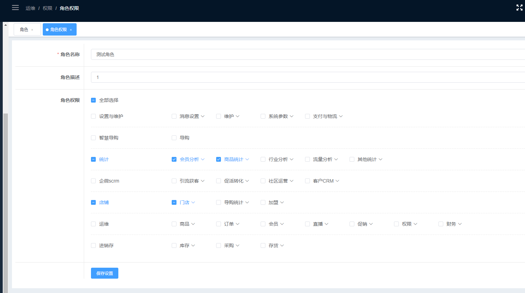
Task: Expand the 系统参数 chevron
Action: [292, 116]
